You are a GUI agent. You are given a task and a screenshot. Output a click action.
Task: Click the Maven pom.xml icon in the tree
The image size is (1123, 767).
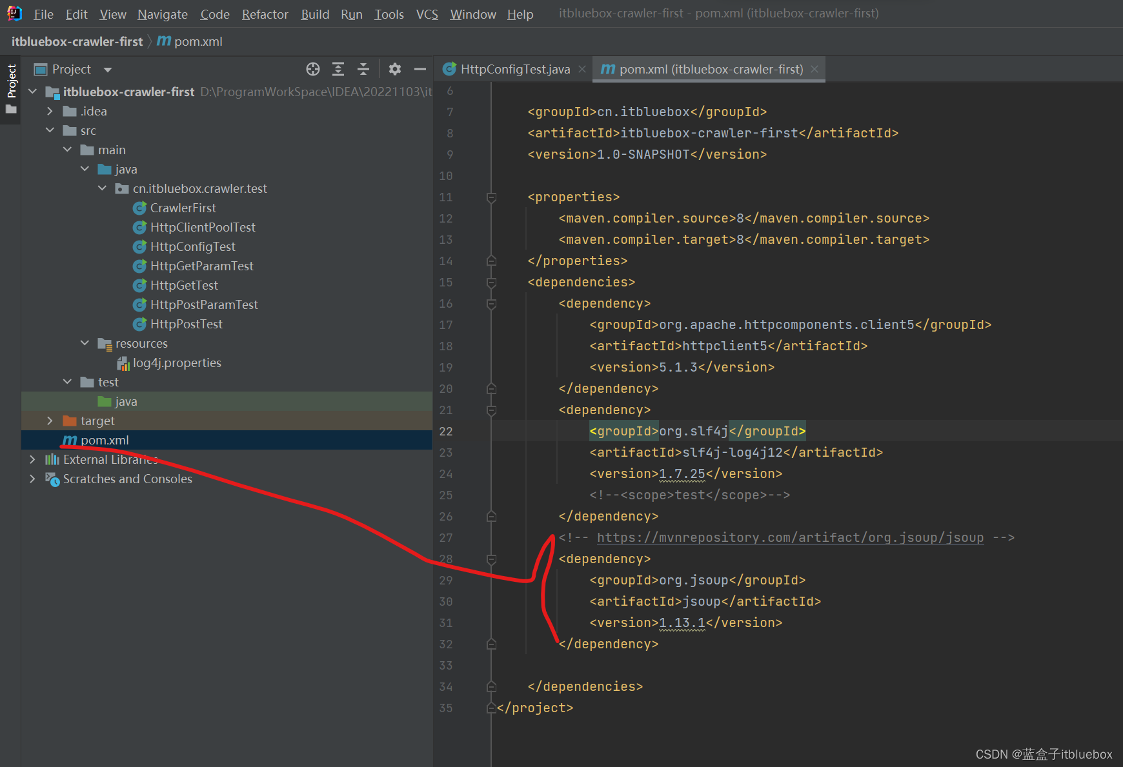tap(70, 440)
